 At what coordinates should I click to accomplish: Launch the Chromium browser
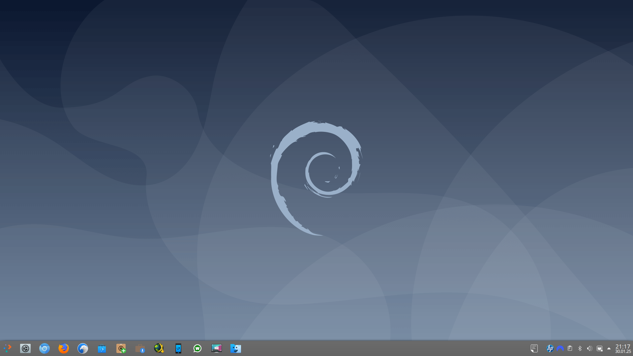45,348
